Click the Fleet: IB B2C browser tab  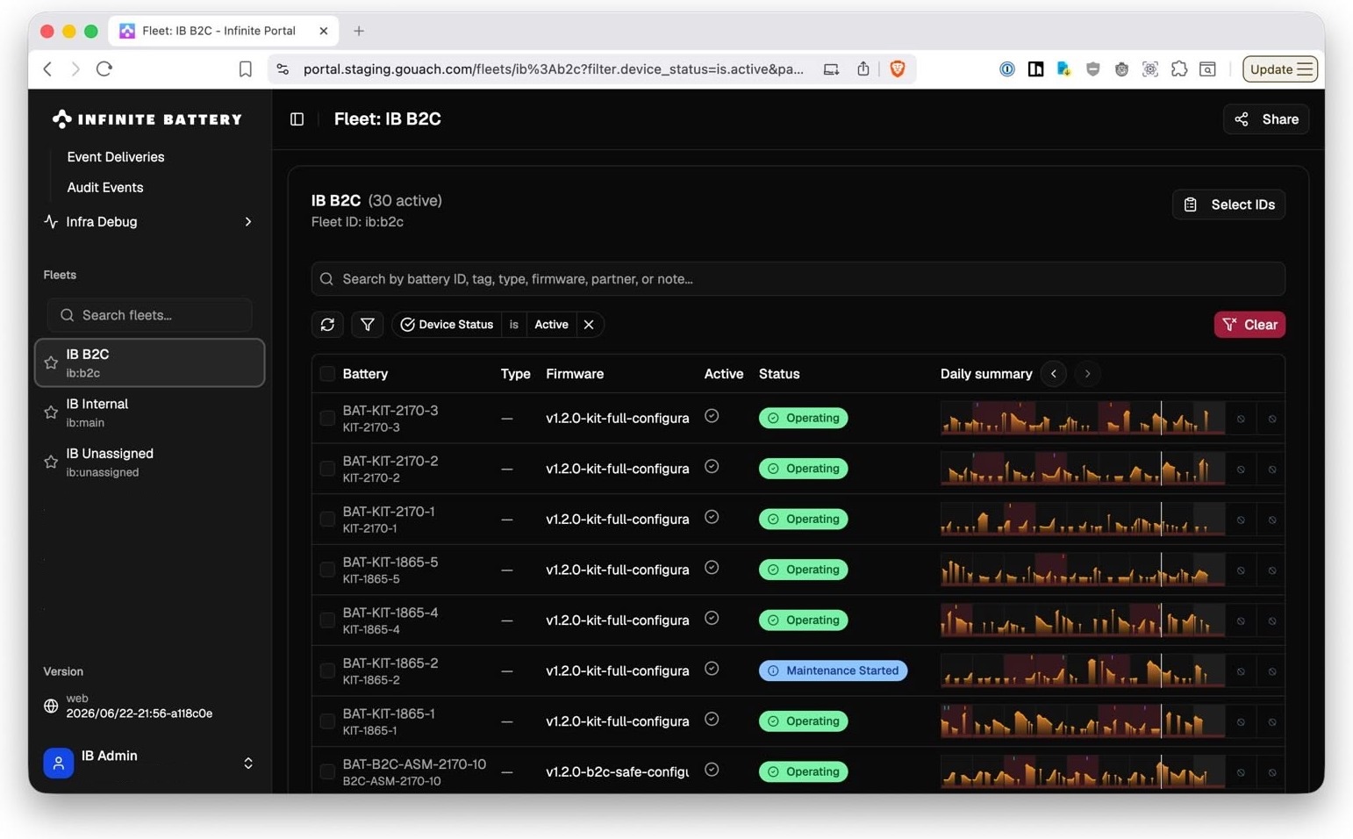[224, 31]
